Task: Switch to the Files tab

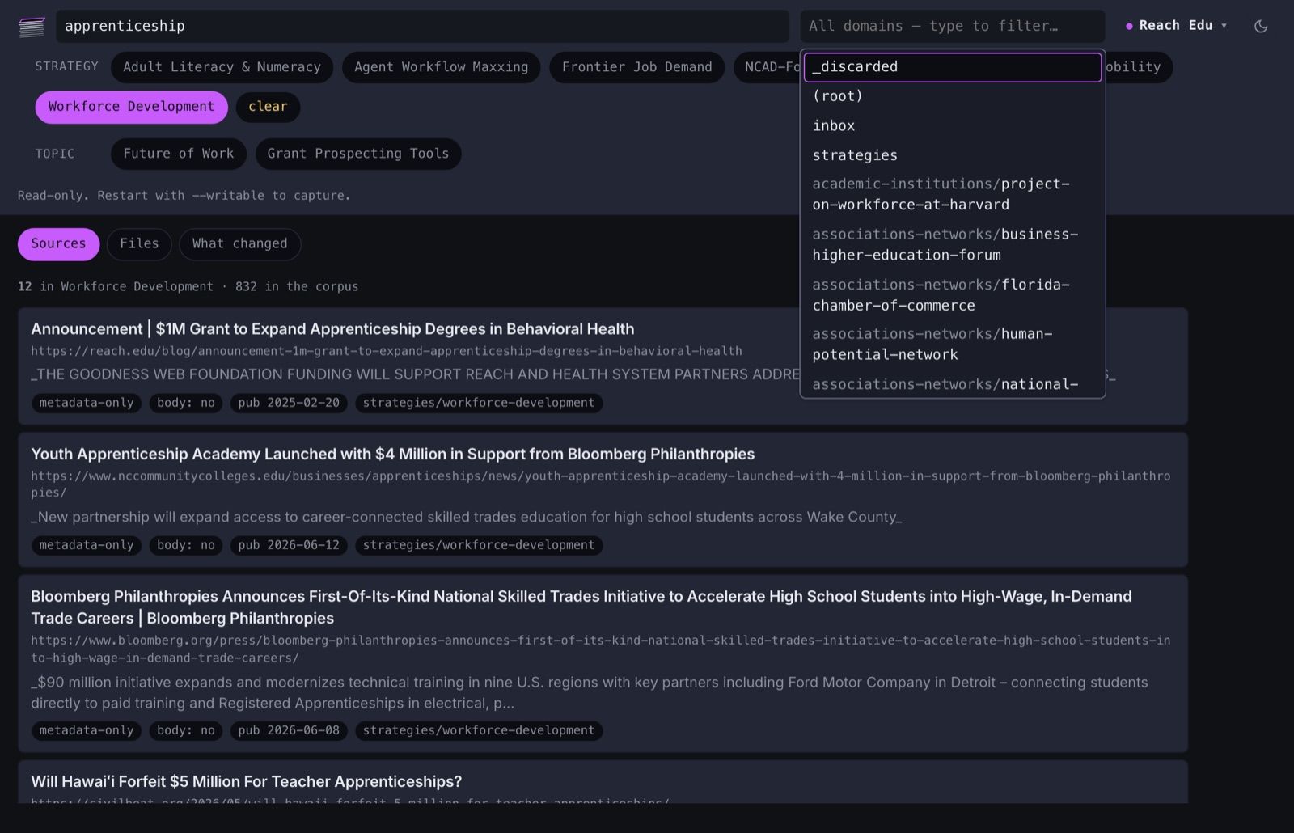Action: (x=139, y=243)
